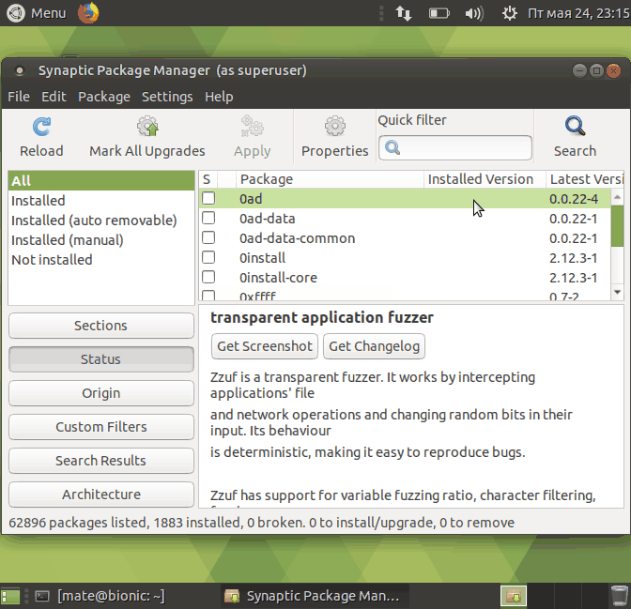Select the Installed status filter
Screen dimensions: 631x609
coord(101,200)
